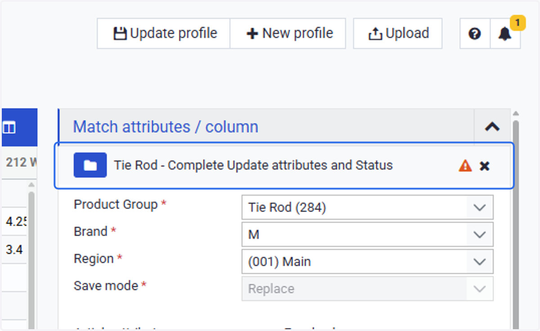Open the Product Group dropdown

click(367, 207)
